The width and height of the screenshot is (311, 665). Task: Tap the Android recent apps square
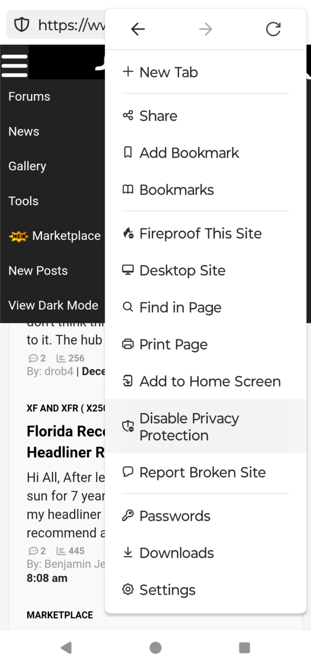coord(244,647)
